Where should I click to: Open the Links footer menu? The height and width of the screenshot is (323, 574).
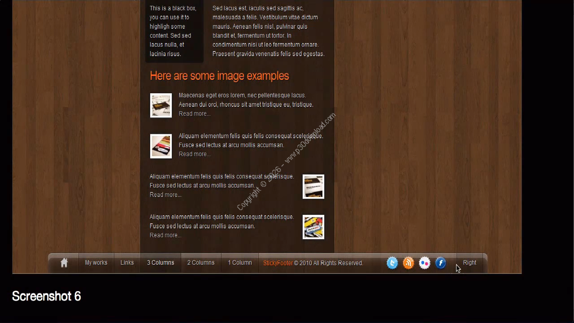127,263
